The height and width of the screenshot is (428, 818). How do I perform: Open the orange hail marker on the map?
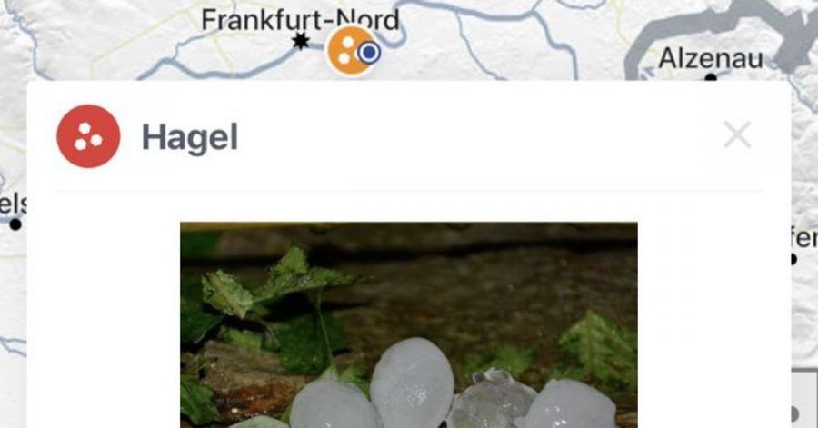[347, 51]
